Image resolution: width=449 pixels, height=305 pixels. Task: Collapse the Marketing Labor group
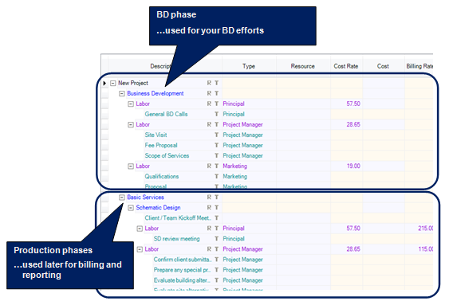(x=131, y=166)
